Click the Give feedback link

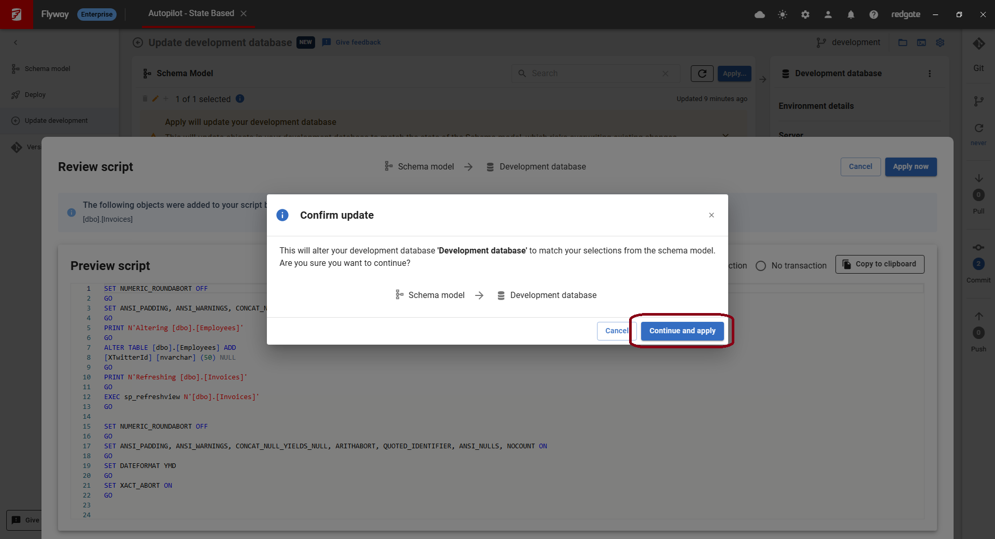click(358, 42)
